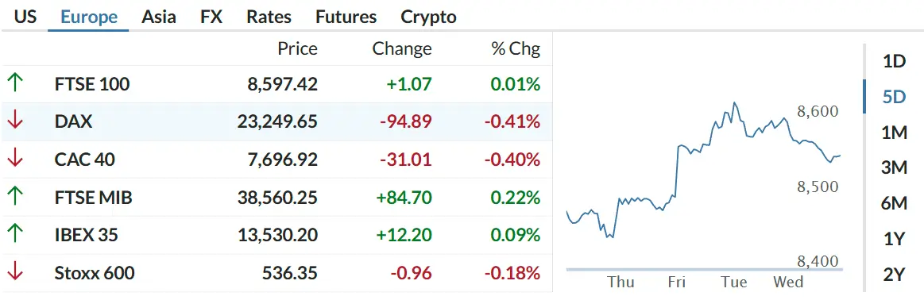Switch chart to 6M range

tap(894, 203)
